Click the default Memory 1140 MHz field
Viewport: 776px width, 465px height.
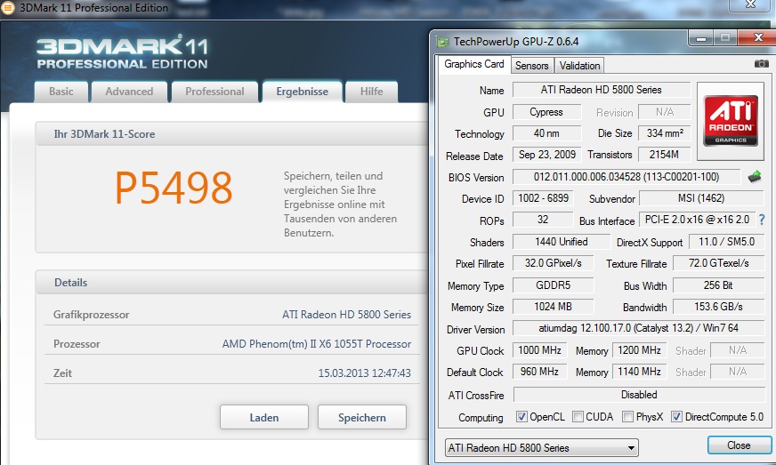coord(640,372)
